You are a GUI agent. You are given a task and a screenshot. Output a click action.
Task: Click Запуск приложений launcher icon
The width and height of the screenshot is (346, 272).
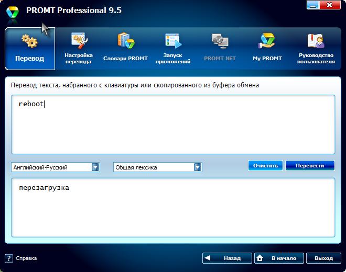(173, 41)
